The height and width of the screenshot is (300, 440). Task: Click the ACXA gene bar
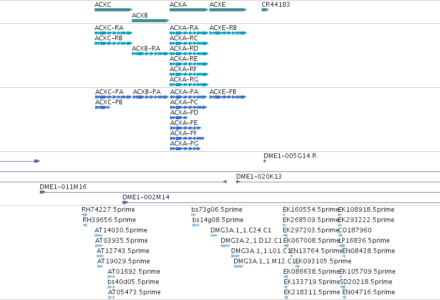[x=189, y=10]
